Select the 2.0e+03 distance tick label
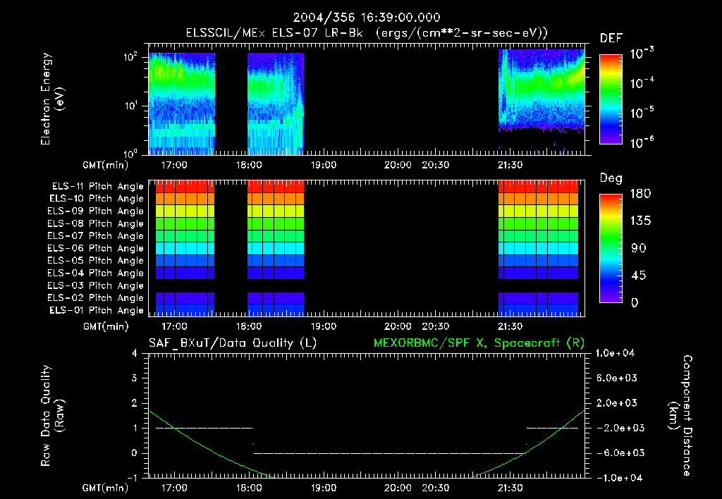The image size is (722, 499). point(617,402)
